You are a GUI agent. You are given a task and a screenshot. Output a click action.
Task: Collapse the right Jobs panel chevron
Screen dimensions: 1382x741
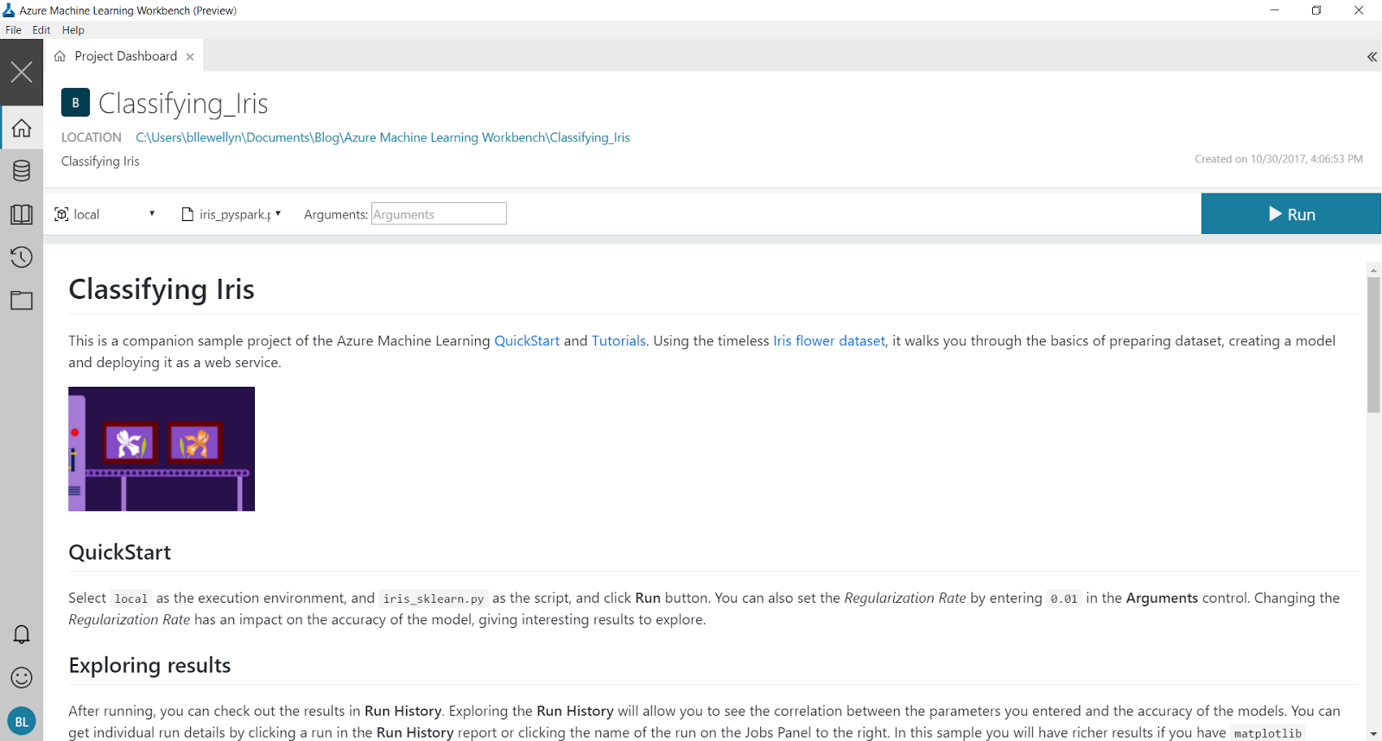tap(1372, 57)
